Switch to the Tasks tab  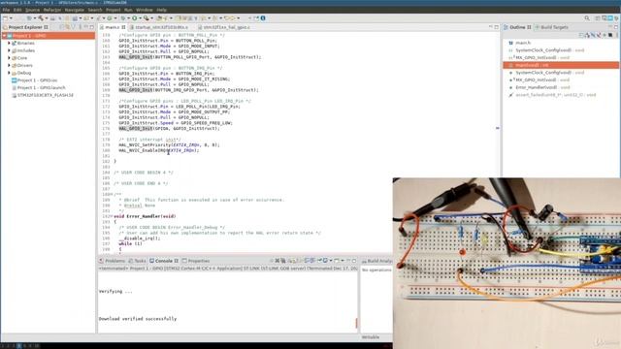[140, 261]
